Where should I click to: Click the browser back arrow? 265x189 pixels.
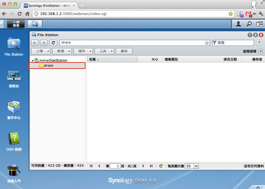click(4, 14)
